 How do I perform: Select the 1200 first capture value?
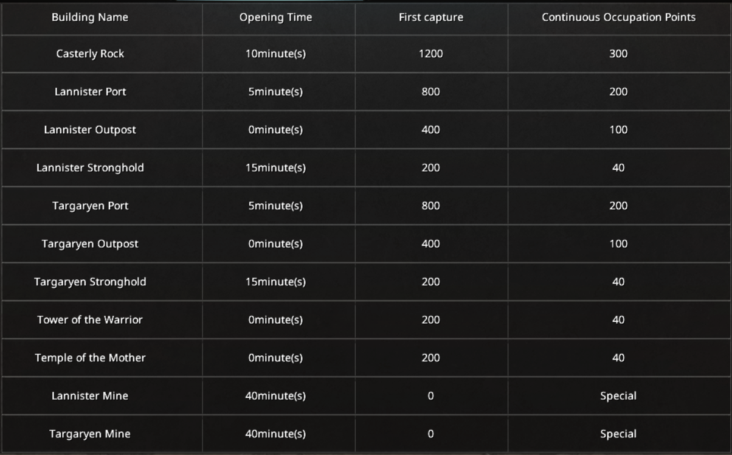pos(430,54)
